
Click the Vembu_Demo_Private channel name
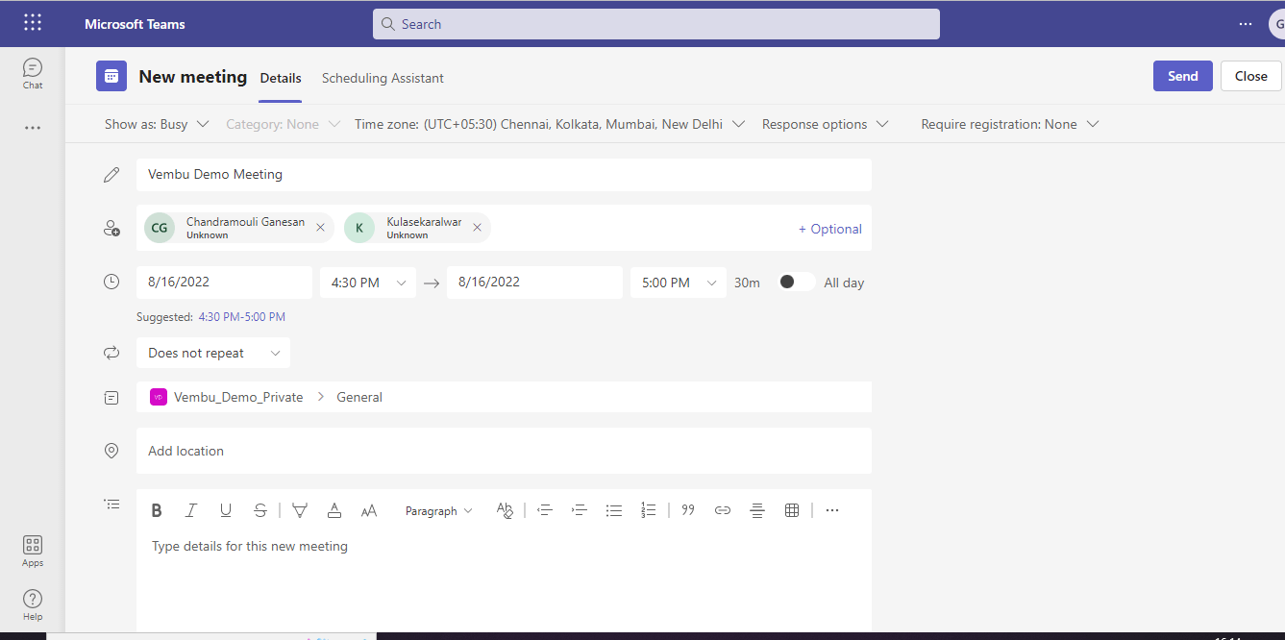pos(238,397)
